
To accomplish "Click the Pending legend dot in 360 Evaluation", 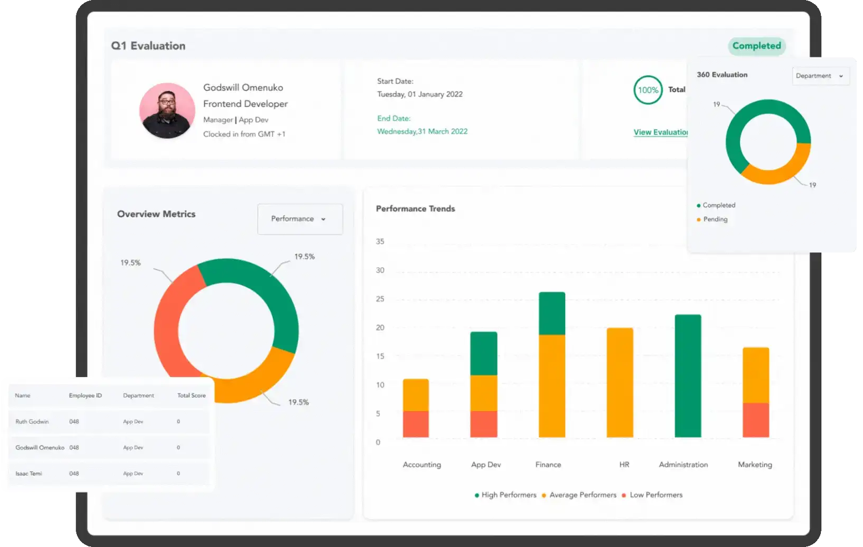I will pos(699,219).
